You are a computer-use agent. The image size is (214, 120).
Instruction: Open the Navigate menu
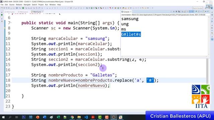point(27,5)
